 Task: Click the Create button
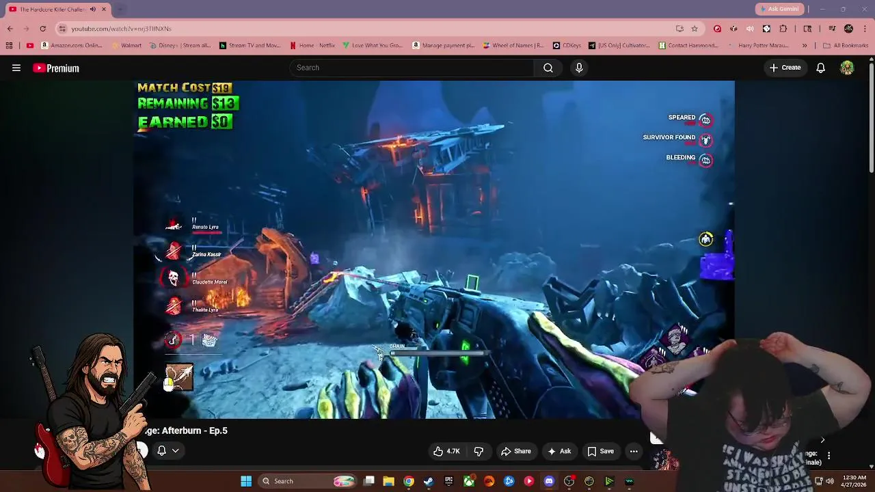(x=785, y=68)
